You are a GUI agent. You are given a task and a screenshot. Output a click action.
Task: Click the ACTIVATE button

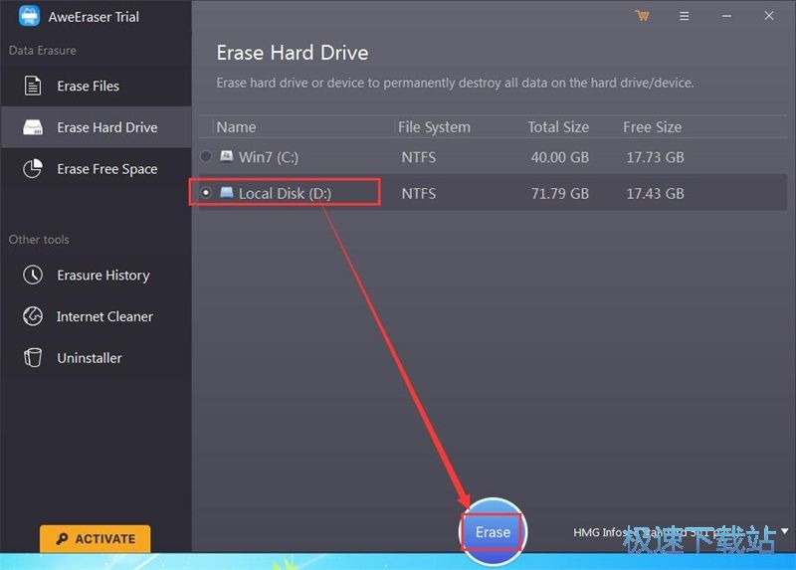(x=95, y=538)
